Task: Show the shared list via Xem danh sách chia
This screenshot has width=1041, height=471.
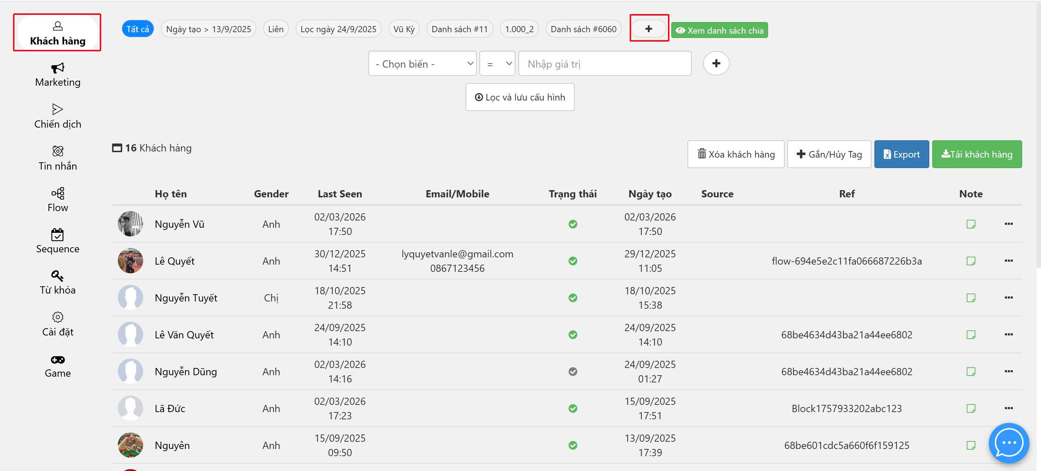Action: pyautogui.click(x=719, y=30)
